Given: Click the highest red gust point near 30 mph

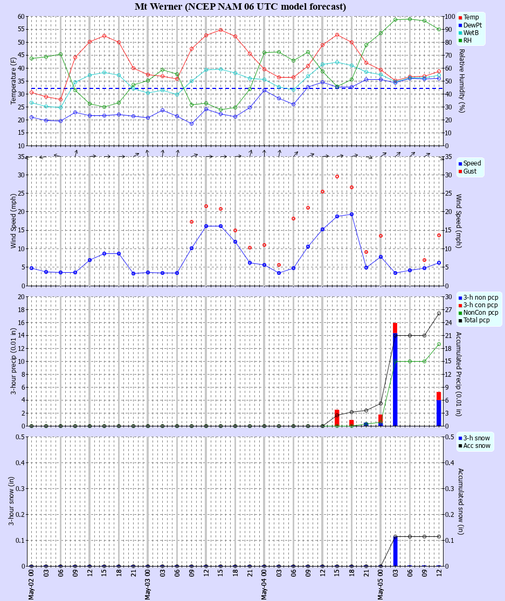Looking at the screenshot, I should coord(337,177).
